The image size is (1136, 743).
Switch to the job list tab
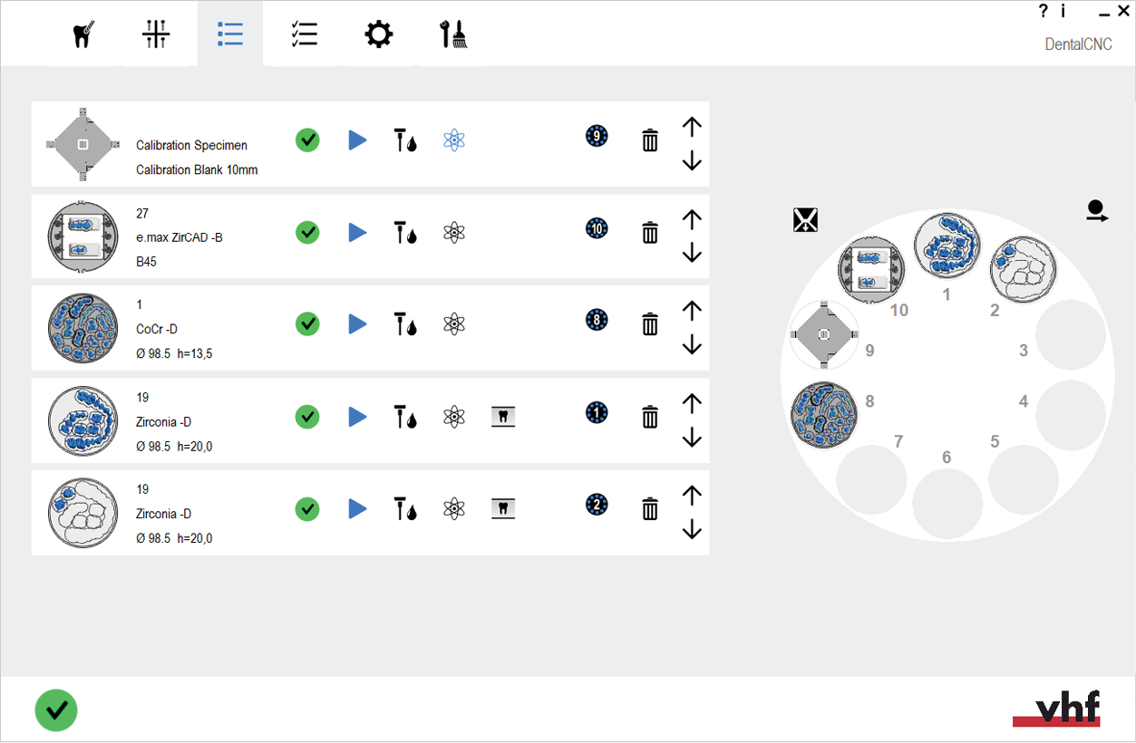pos(230,34)
